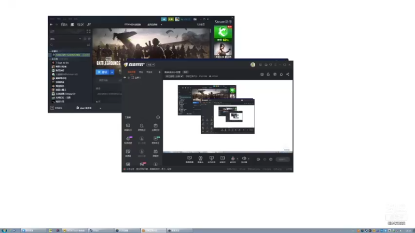
Task: Open Windows Start button
Action: [x=4, y=230]
